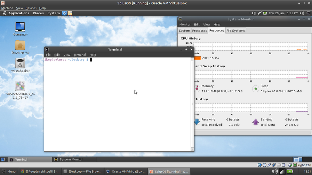This screenshot has height=175, width=312.
Task: Open System Monitor Edit menu
Action: [x=197, y=25]
